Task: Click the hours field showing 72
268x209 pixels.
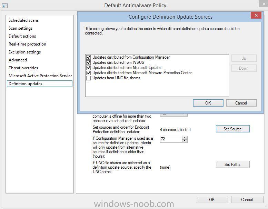Action: point(171,139)
